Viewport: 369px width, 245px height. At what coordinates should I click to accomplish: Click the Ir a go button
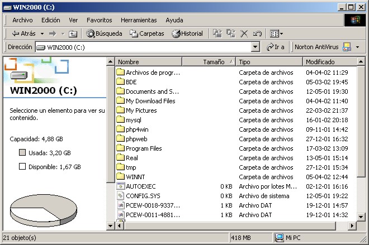[275, 47]
